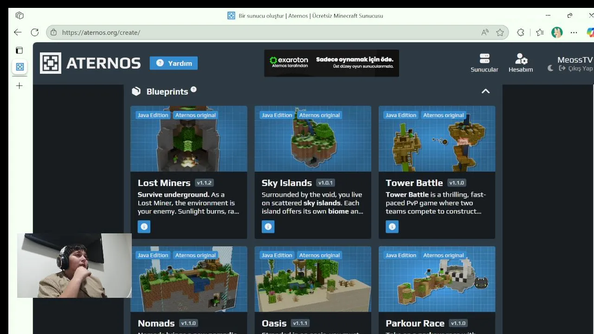Open info for Tower Battle blueprint
The image size is (594, 334).
coord(392,226)
